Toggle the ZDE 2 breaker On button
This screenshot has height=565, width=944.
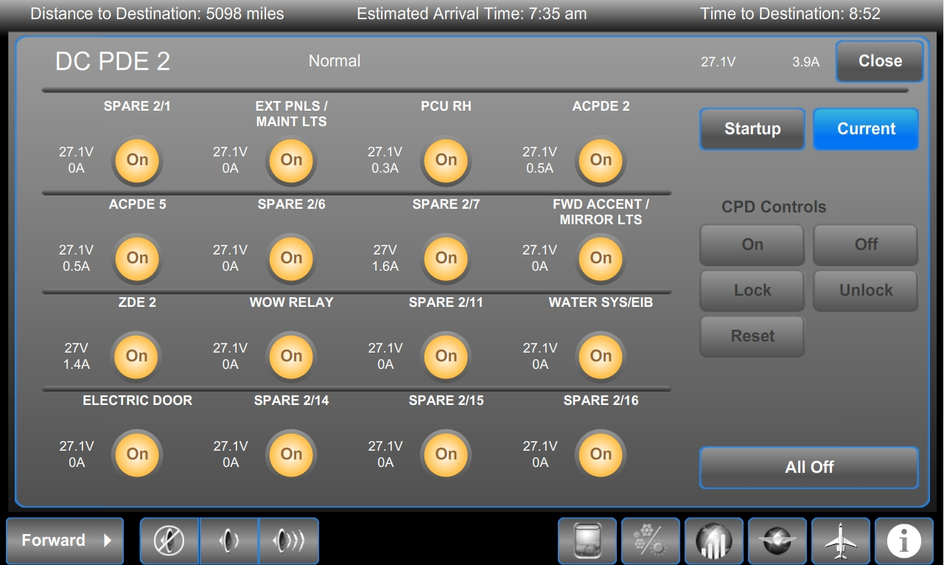coord(136,356)
